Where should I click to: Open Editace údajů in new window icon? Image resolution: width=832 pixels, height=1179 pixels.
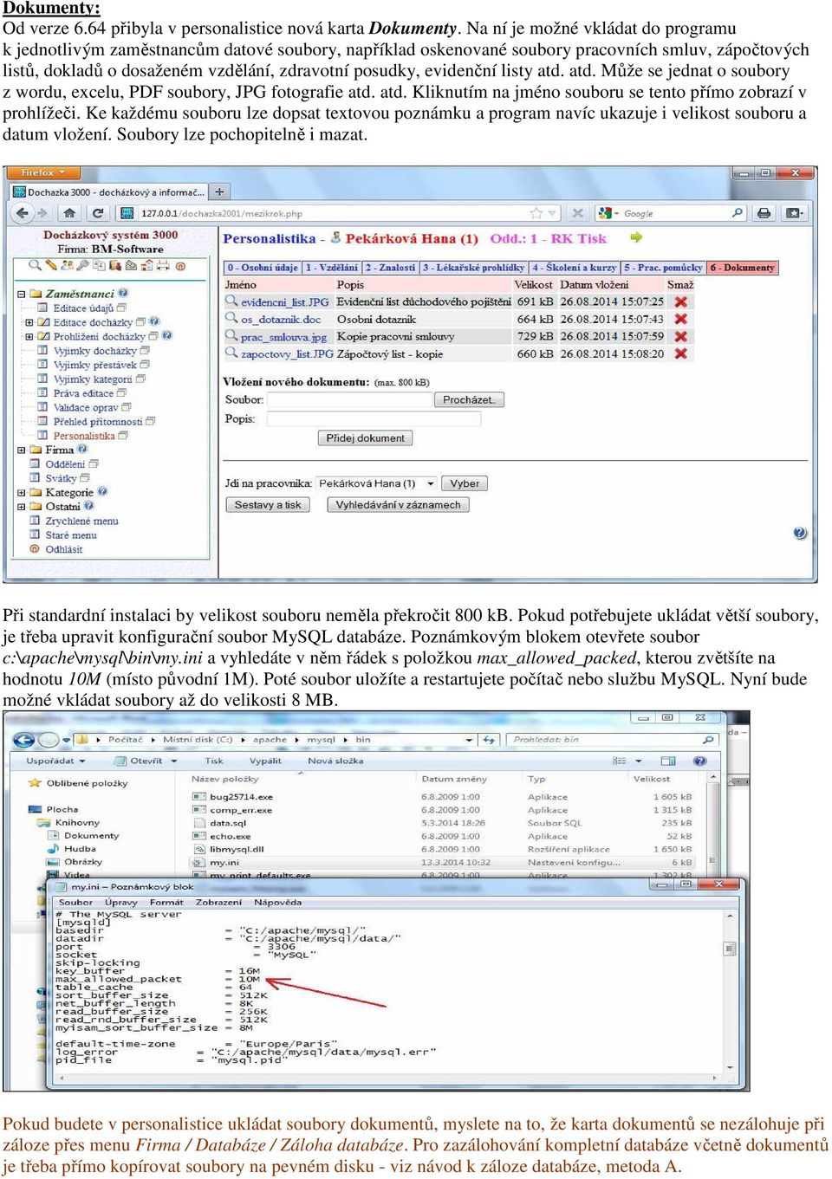121,308
